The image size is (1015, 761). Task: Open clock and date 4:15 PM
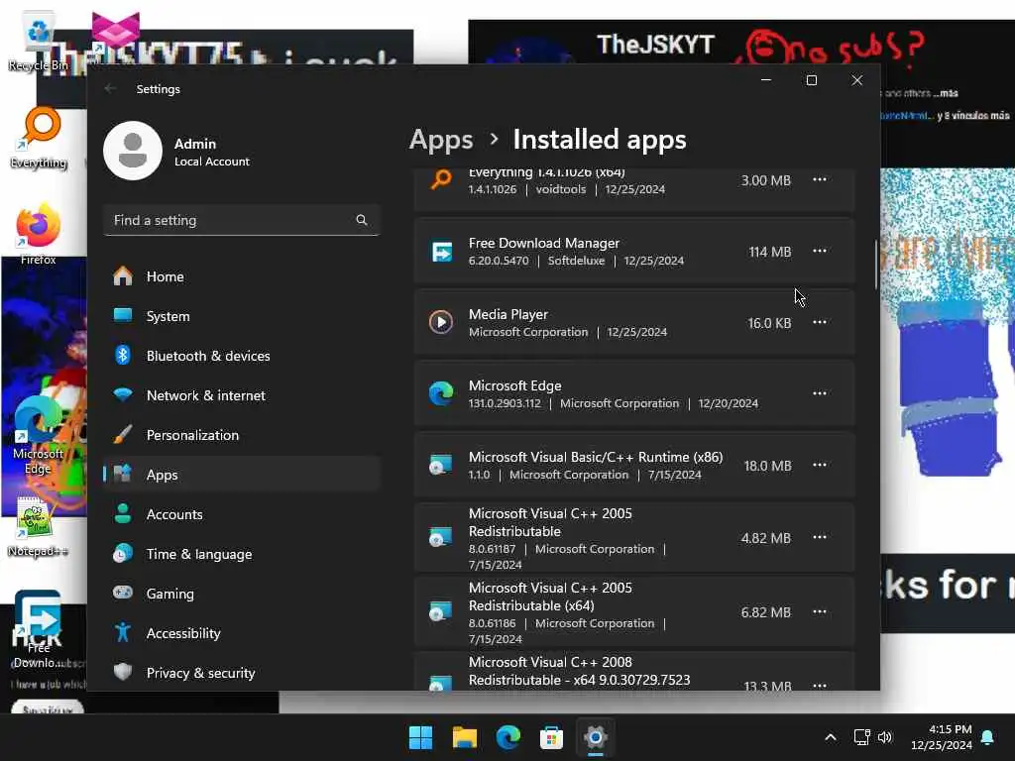pyautogui.click(x=942, y=737)
